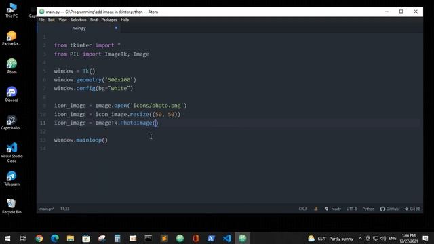Click line number 11 in the gutter
Viewport: 434px width, 244px height.
click(43, 123)
